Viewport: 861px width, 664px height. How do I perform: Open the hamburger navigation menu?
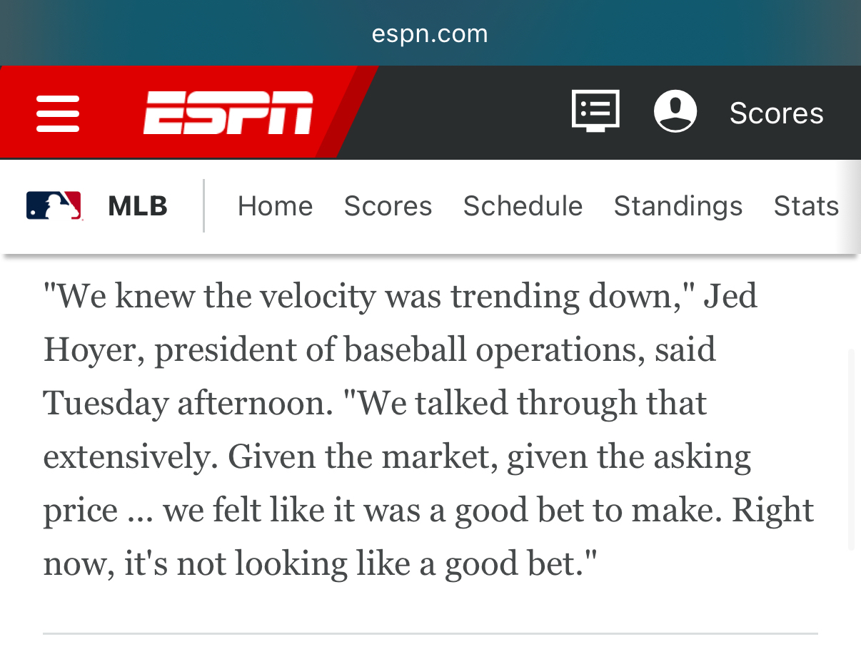58,113
